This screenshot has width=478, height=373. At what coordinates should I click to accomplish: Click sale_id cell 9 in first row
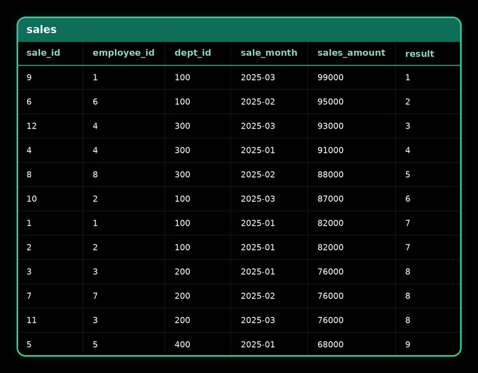click(29, 77)
